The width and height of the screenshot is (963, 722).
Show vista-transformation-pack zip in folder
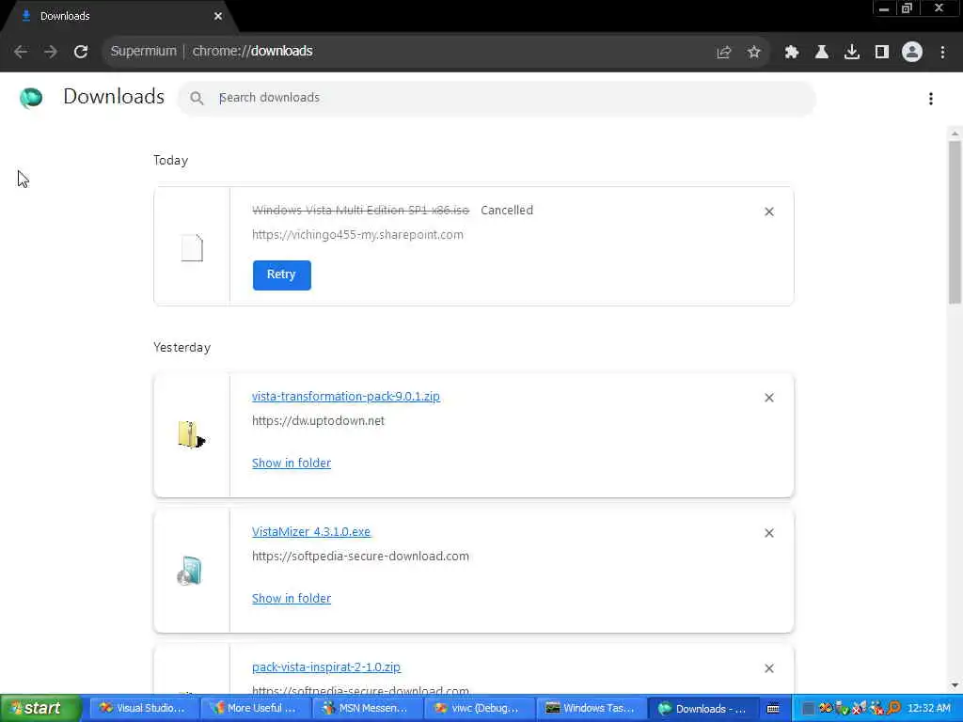click(x=292, y=463)
